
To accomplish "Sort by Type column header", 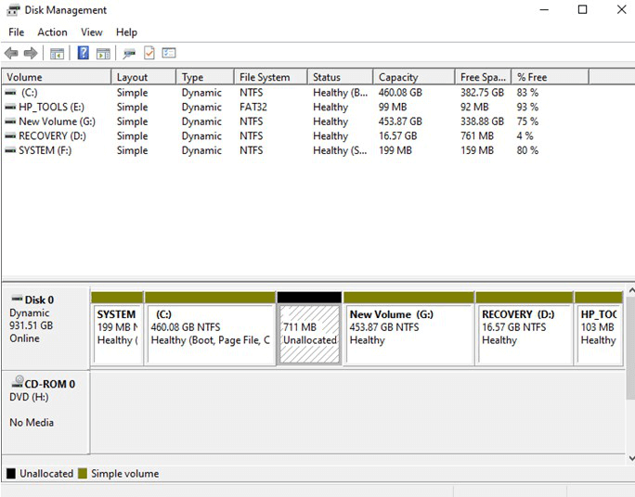I will [x=205, y=77].
